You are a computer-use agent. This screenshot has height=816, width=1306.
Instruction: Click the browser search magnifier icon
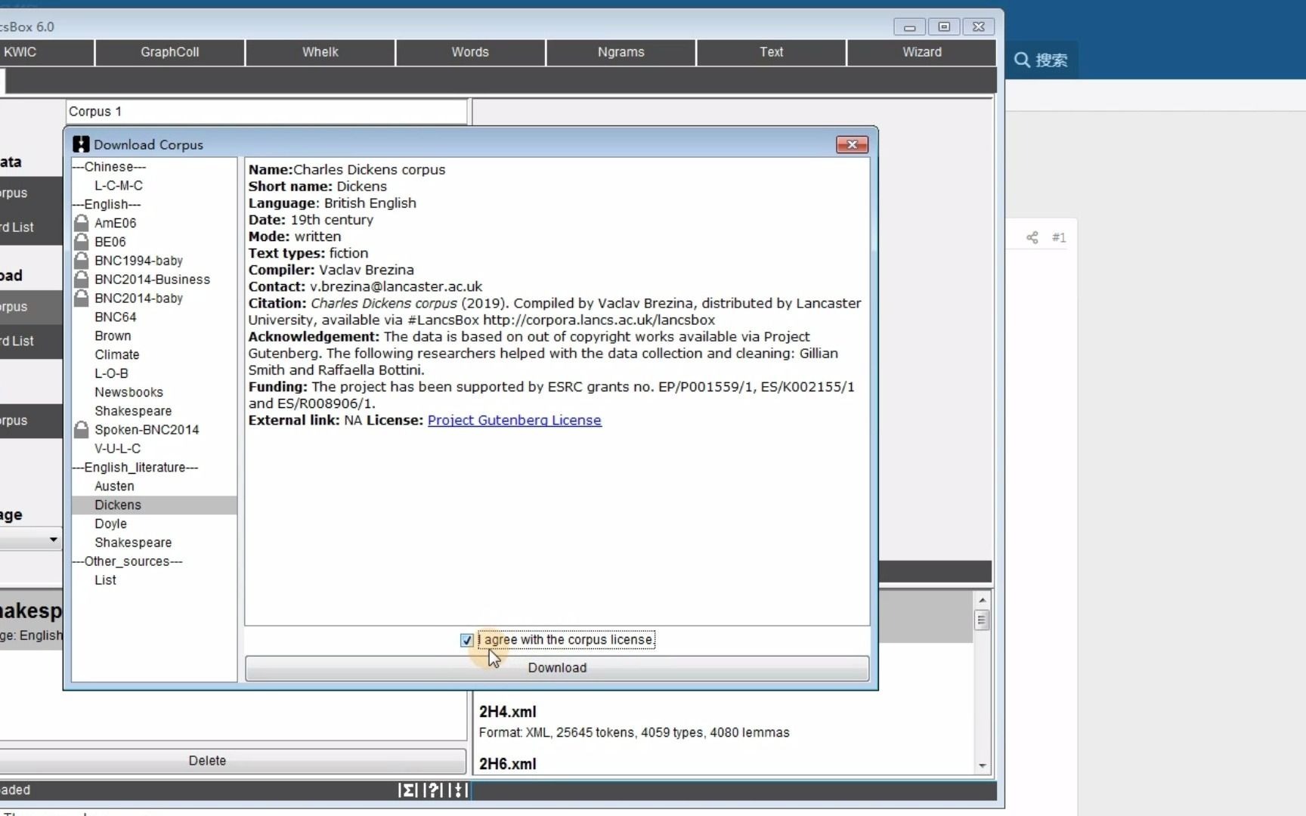(1022, 60)
